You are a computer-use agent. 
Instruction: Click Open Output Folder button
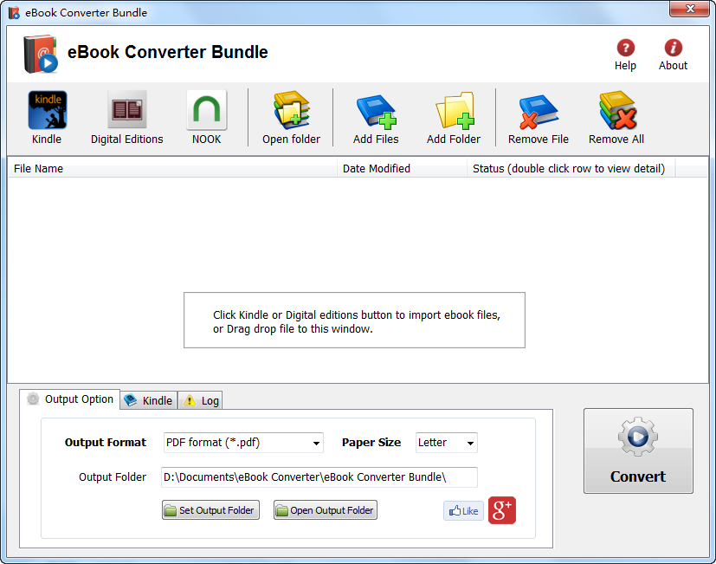click(326, 510)
